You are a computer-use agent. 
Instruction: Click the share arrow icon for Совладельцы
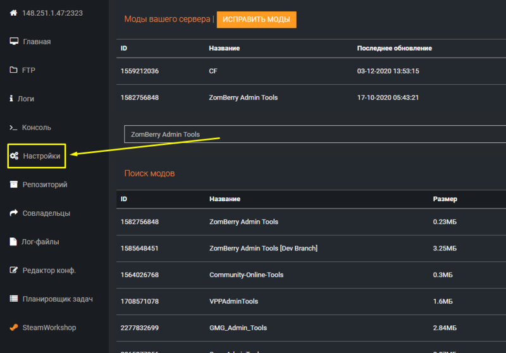(13, 213)
